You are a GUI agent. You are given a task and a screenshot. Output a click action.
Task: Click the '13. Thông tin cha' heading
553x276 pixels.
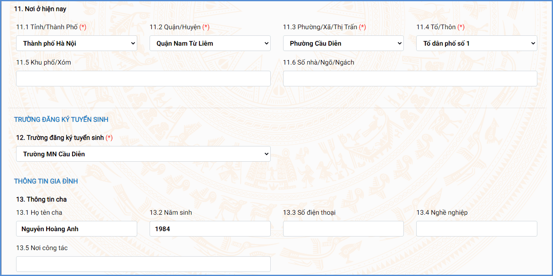tap(41, 199)
